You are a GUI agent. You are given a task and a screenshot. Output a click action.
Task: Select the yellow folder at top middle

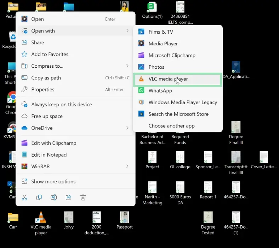pyautogui.click(x=41, y=6)
